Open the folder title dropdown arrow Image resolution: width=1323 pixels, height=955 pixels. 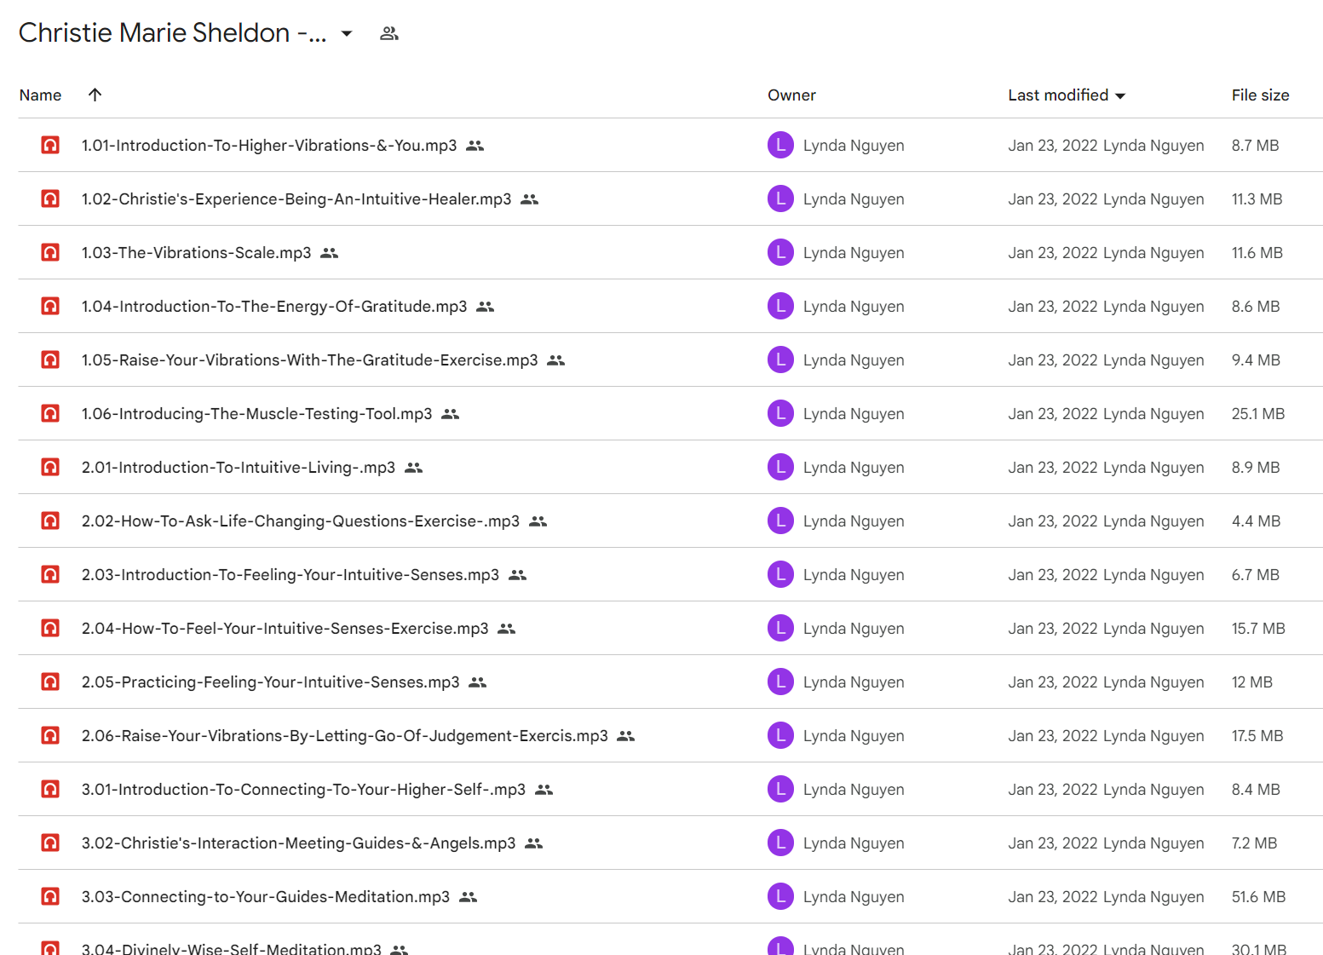347,33
